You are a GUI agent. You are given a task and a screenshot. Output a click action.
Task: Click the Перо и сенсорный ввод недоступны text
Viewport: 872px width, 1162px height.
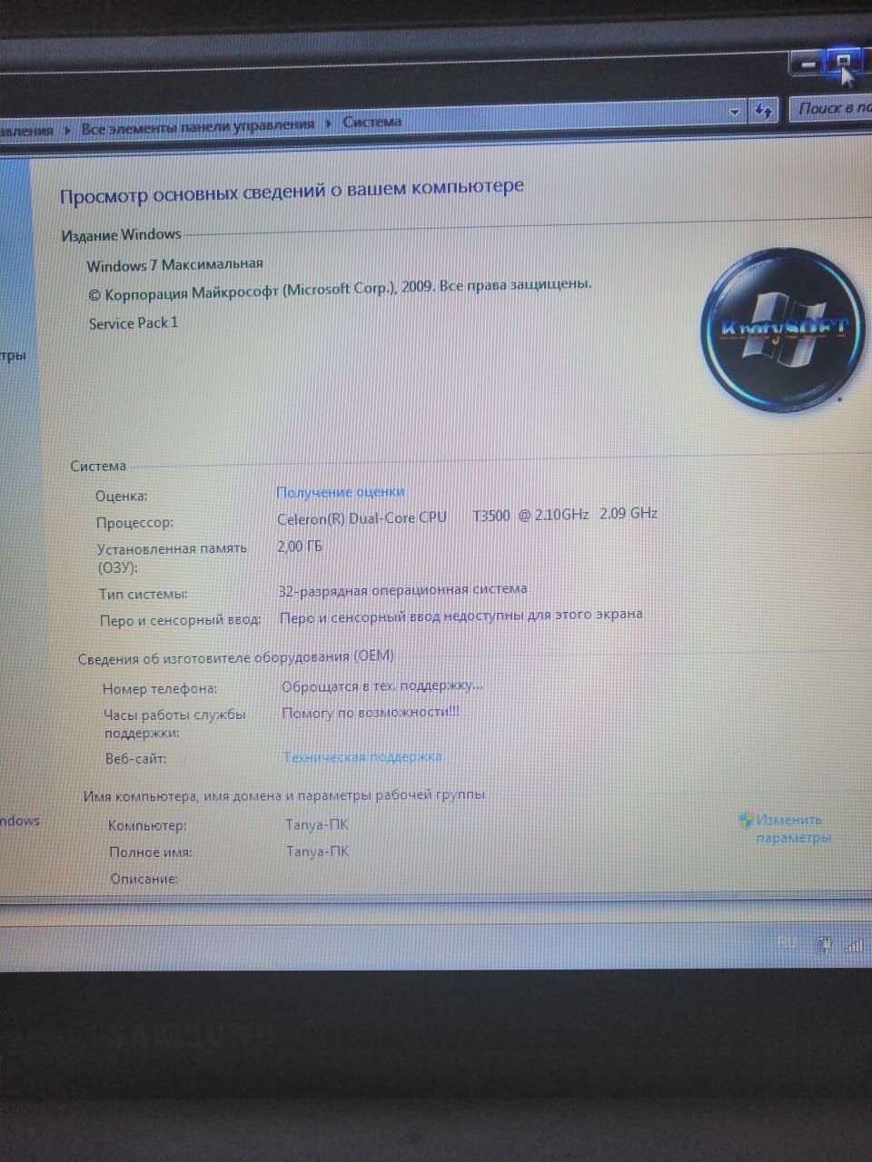click(x=461, y=615)
